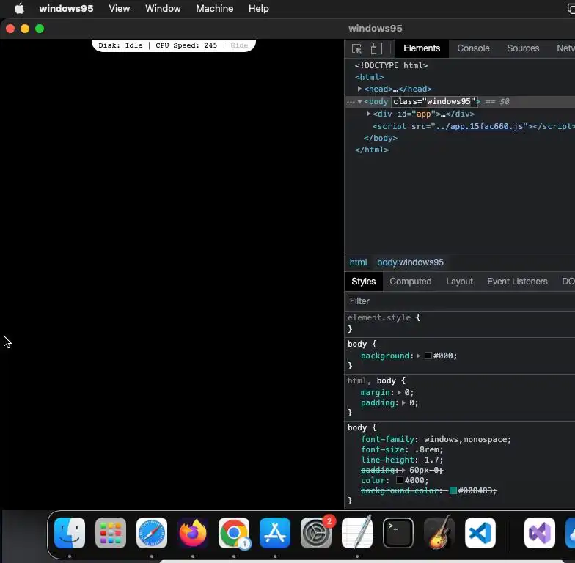Open the View menu
Screen dimensions: 575x563
[x=119, y=9]
